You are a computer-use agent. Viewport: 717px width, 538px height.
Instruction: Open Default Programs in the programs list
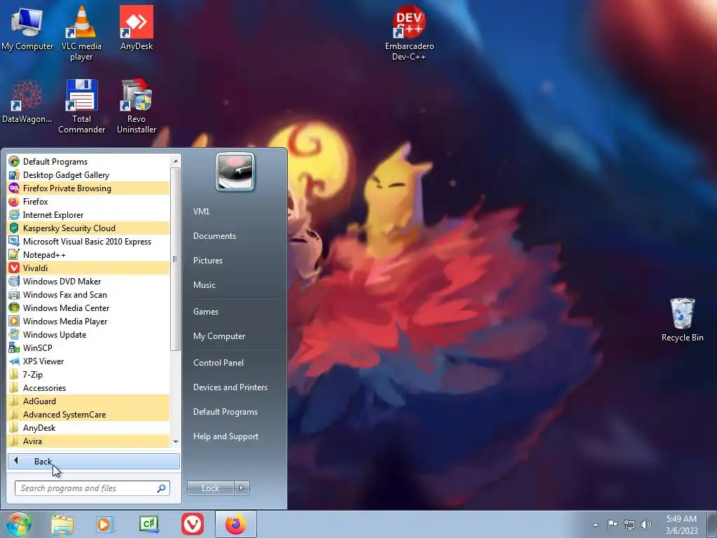89,162
